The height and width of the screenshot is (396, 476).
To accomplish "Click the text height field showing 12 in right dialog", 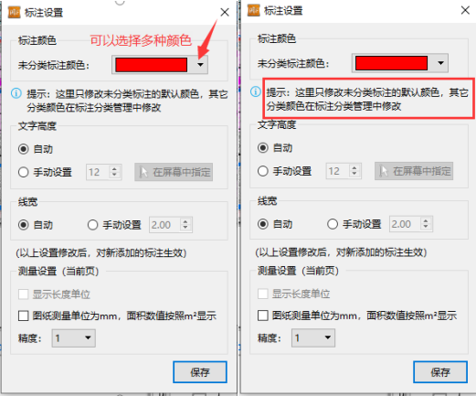I will 344,171.
